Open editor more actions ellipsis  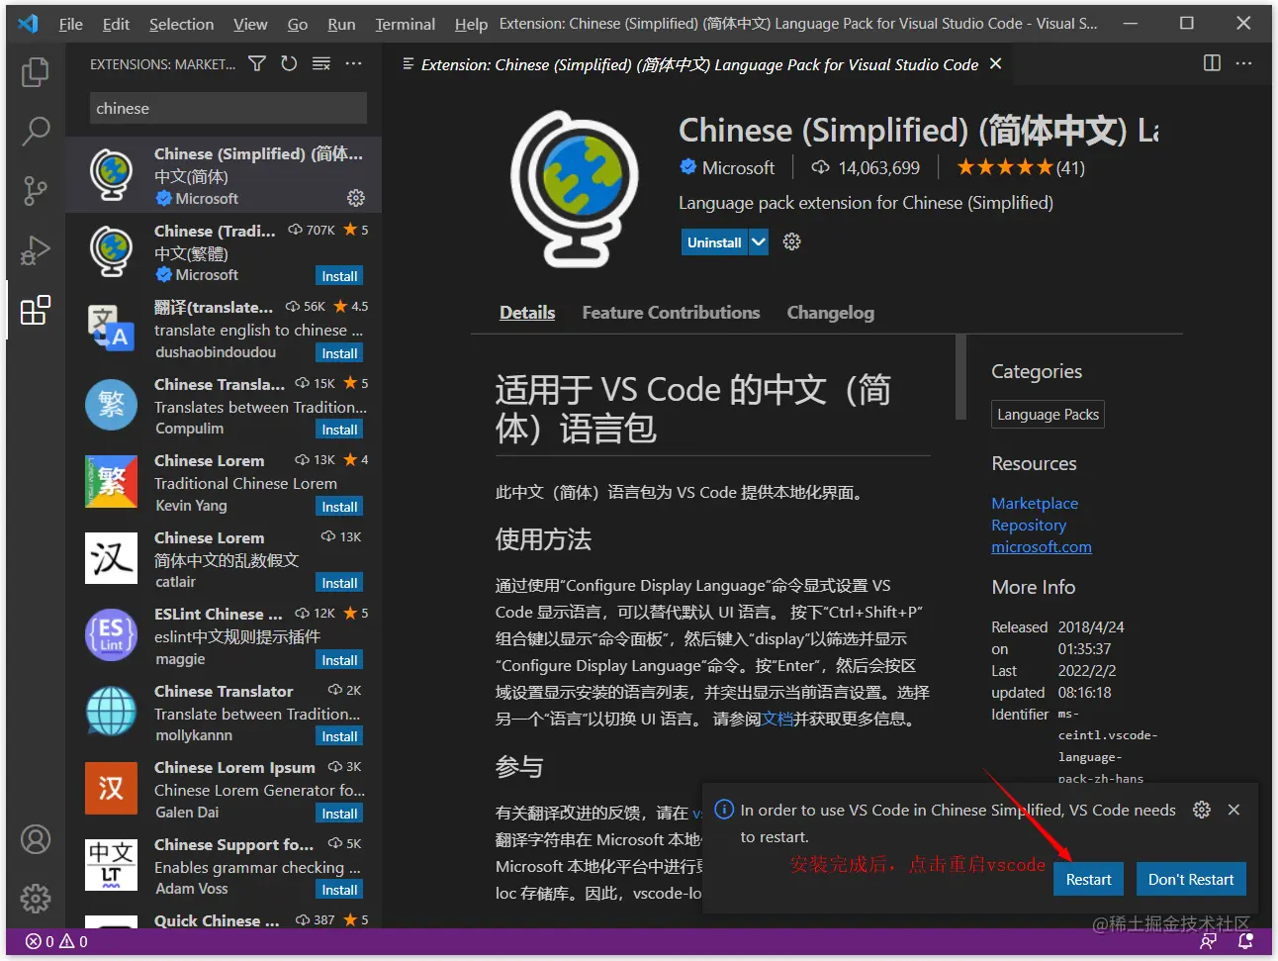1244,62
